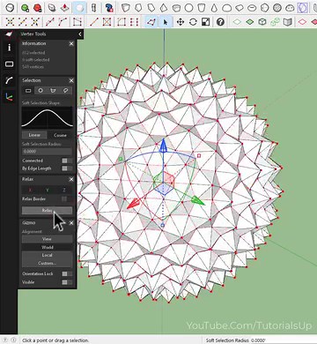Toggle the Y axis relax constraint
Screen dimensions: 317x344
click(x=47, y=190)
